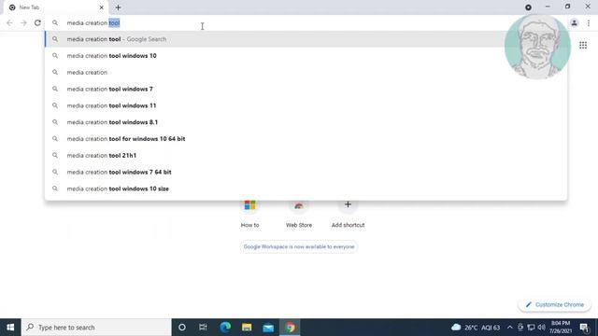
Task: Open Google Workspace now available link
Action: (x=299, y=246)
